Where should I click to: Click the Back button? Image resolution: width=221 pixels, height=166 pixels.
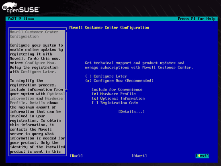click(76, 156)
